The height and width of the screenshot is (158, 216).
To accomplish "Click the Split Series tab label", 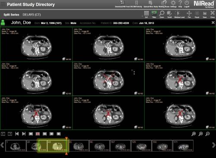I will pyautogui.click(x=11, y=15).
